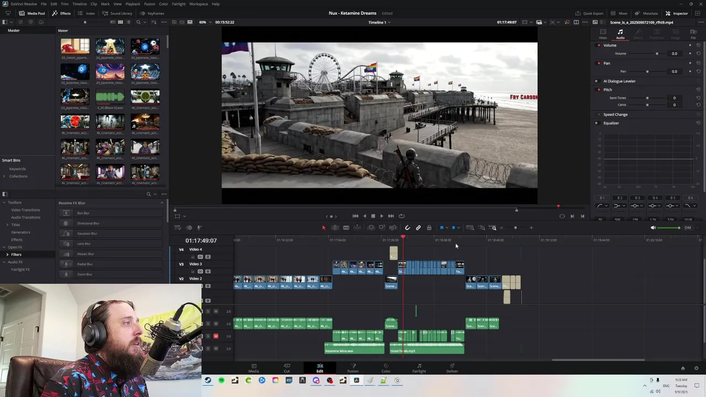Open the Mixer panel
This screenshot has width=706, height=397.
(x=619, y=13)
